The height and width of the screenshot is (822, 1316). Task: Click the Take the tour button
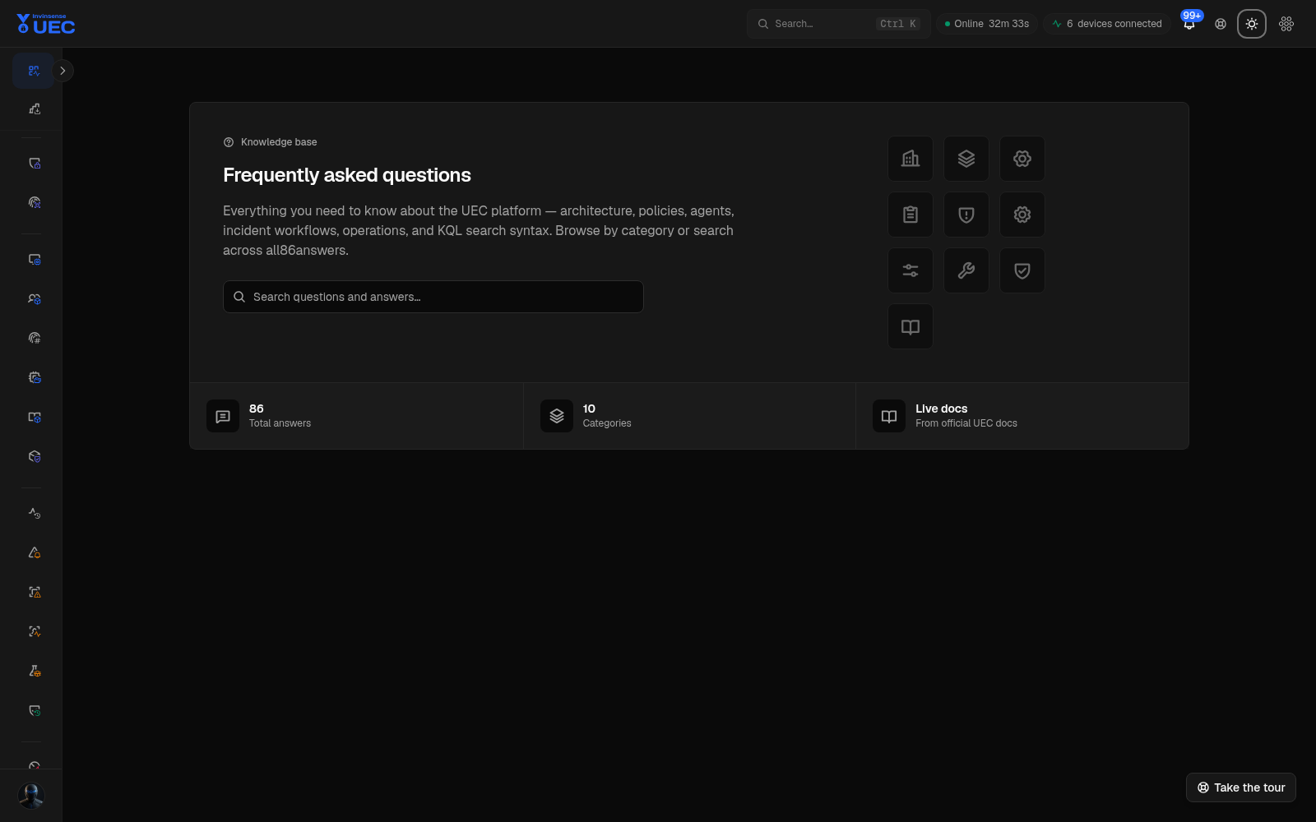click(x=1241, y=787)
